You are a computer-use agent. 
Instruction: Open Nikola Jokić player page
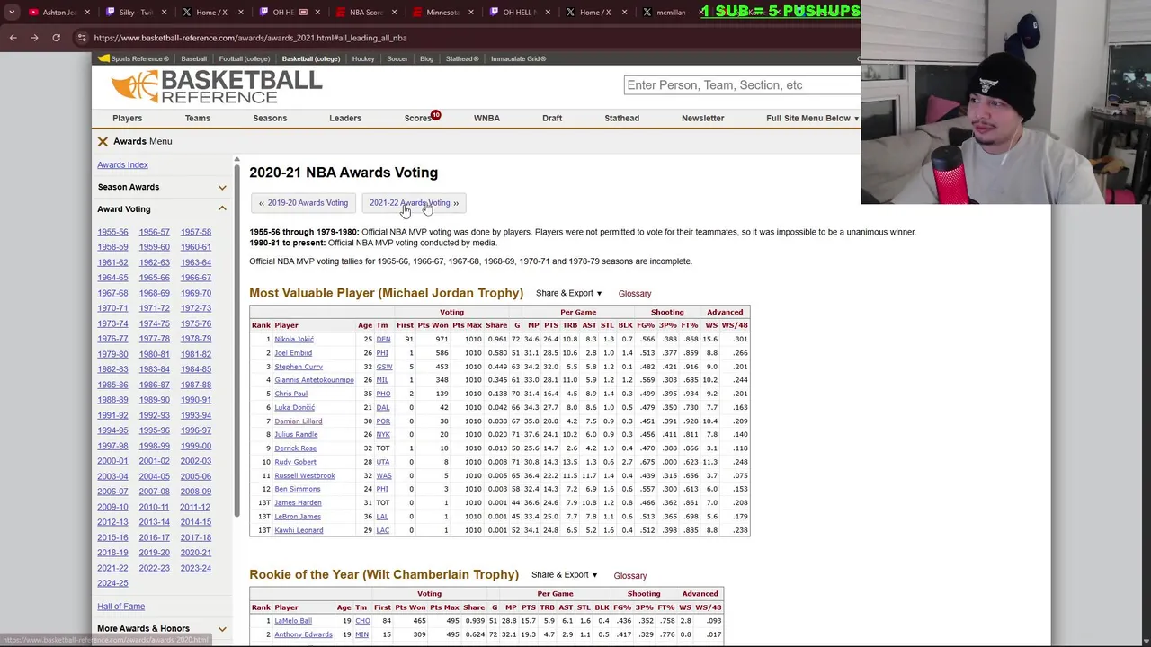pos(294,339)
